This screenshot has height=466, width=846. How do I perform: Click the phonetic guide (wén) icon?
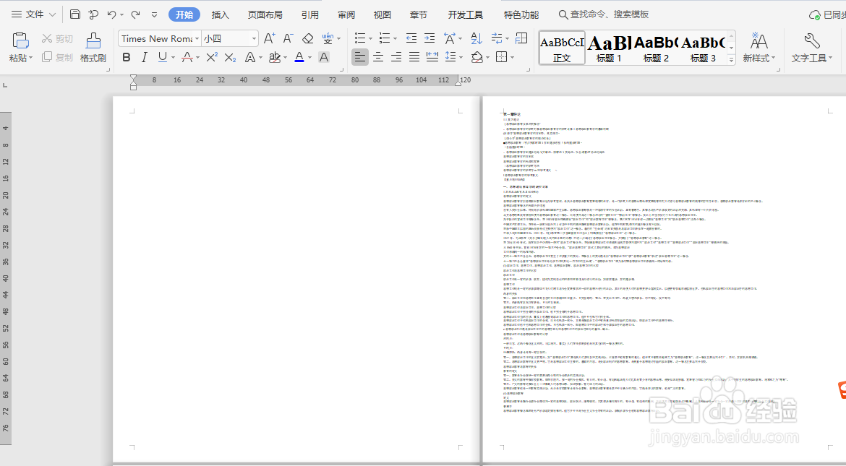[x=328, y=38]
